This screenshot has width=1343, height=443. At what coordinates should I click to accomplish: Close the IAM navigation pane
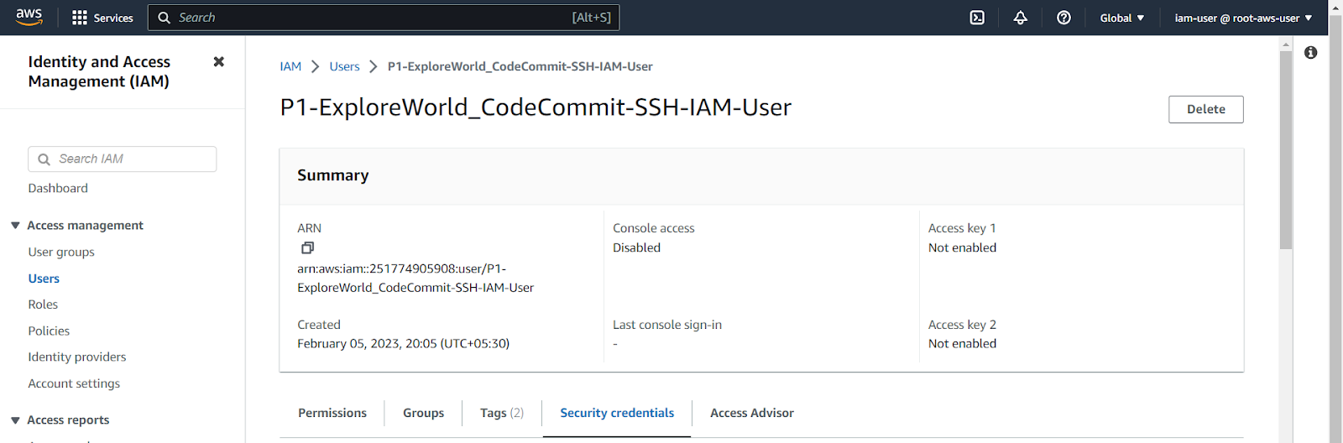219,61
